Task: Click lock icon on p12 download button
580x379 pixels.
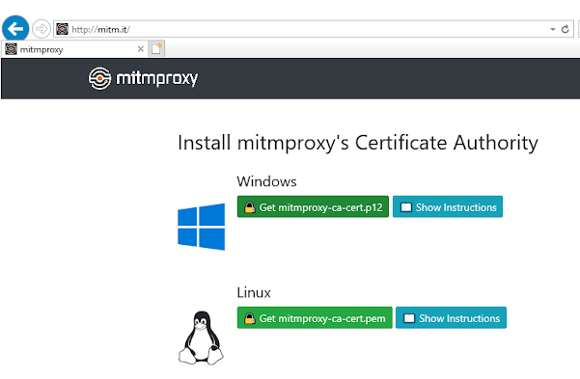Action: tap(250, 207)
